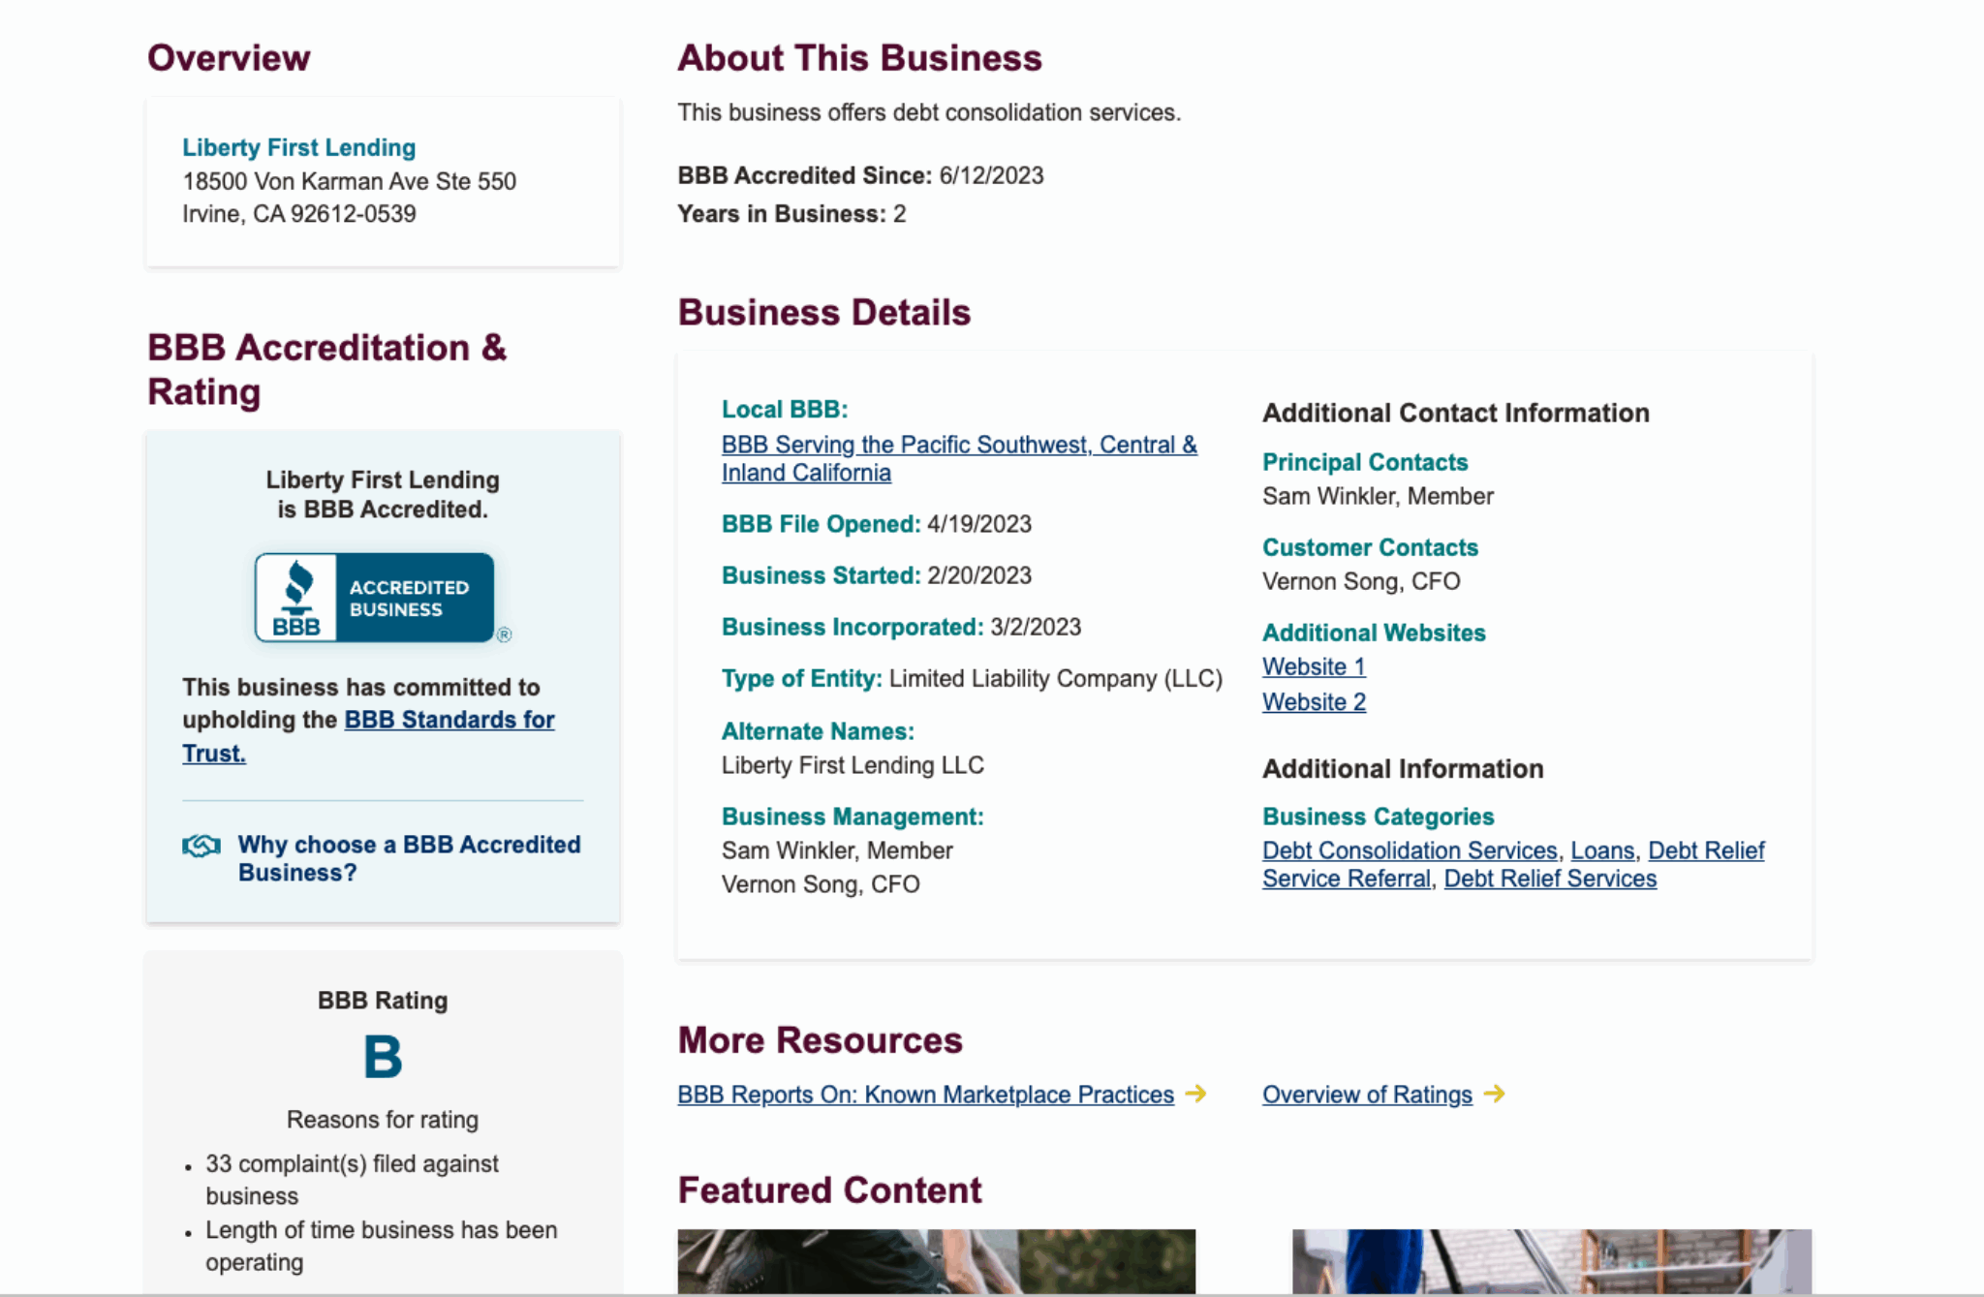Open Debt Relief Service Referral category
Image resolution: width=1984 pixels, height=1297 pixels.
pyautogui.click(x=1346, y=879)
